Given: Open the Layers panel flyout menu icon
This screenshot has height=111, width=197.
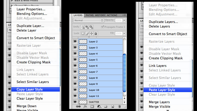Looking at the screenshot, I should pyautogui.click(x=124, y=15).
